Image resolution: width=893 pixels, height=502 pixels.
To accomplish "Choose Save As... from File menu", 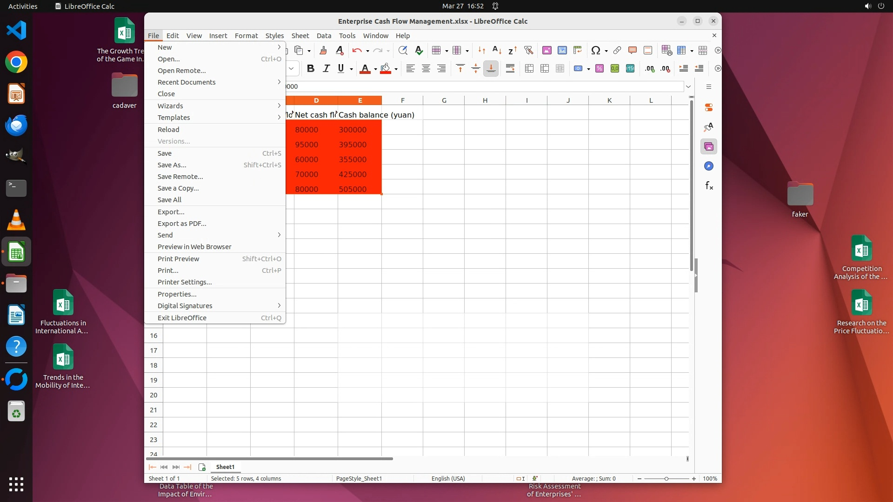I will tap(172, 165).
